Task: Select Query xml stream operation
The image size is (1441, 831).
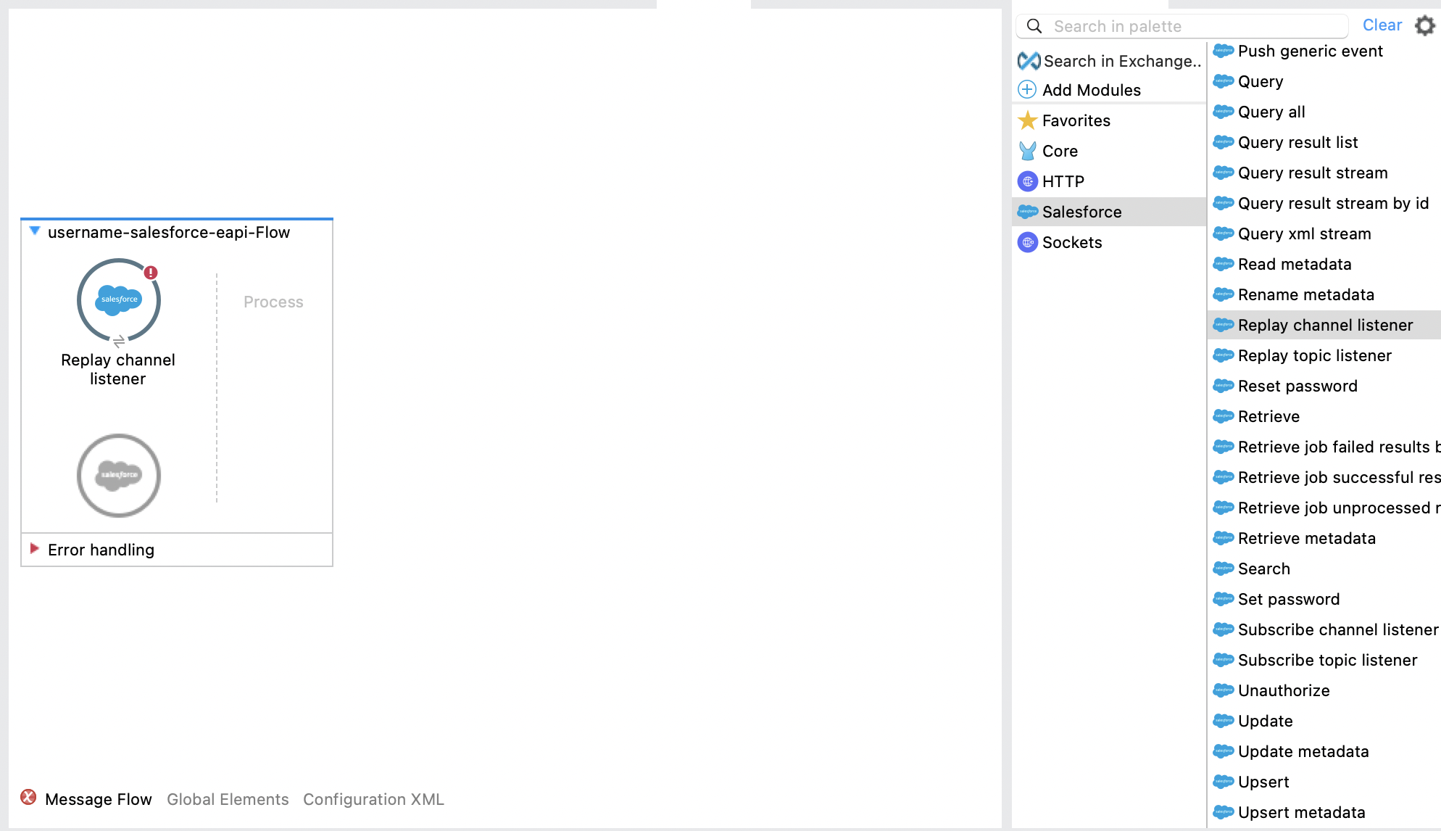Action: [1324, 233]
